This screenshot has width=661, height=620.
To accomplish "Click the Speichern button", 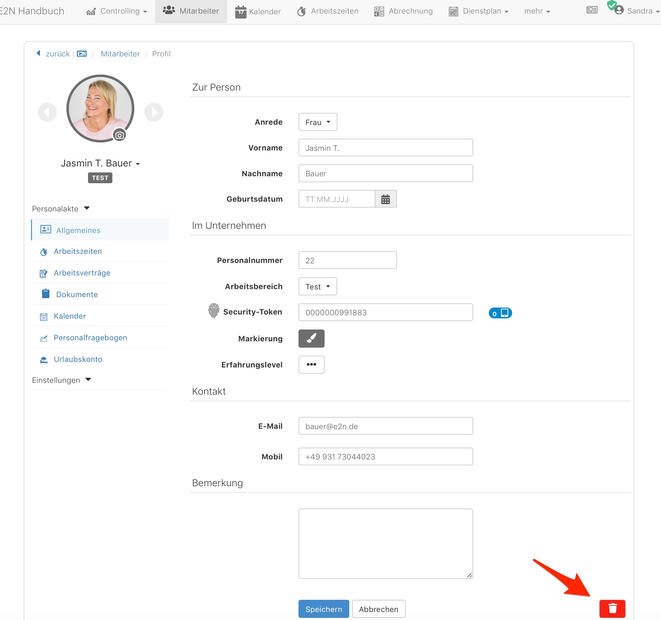I will (x=324, y=609).
